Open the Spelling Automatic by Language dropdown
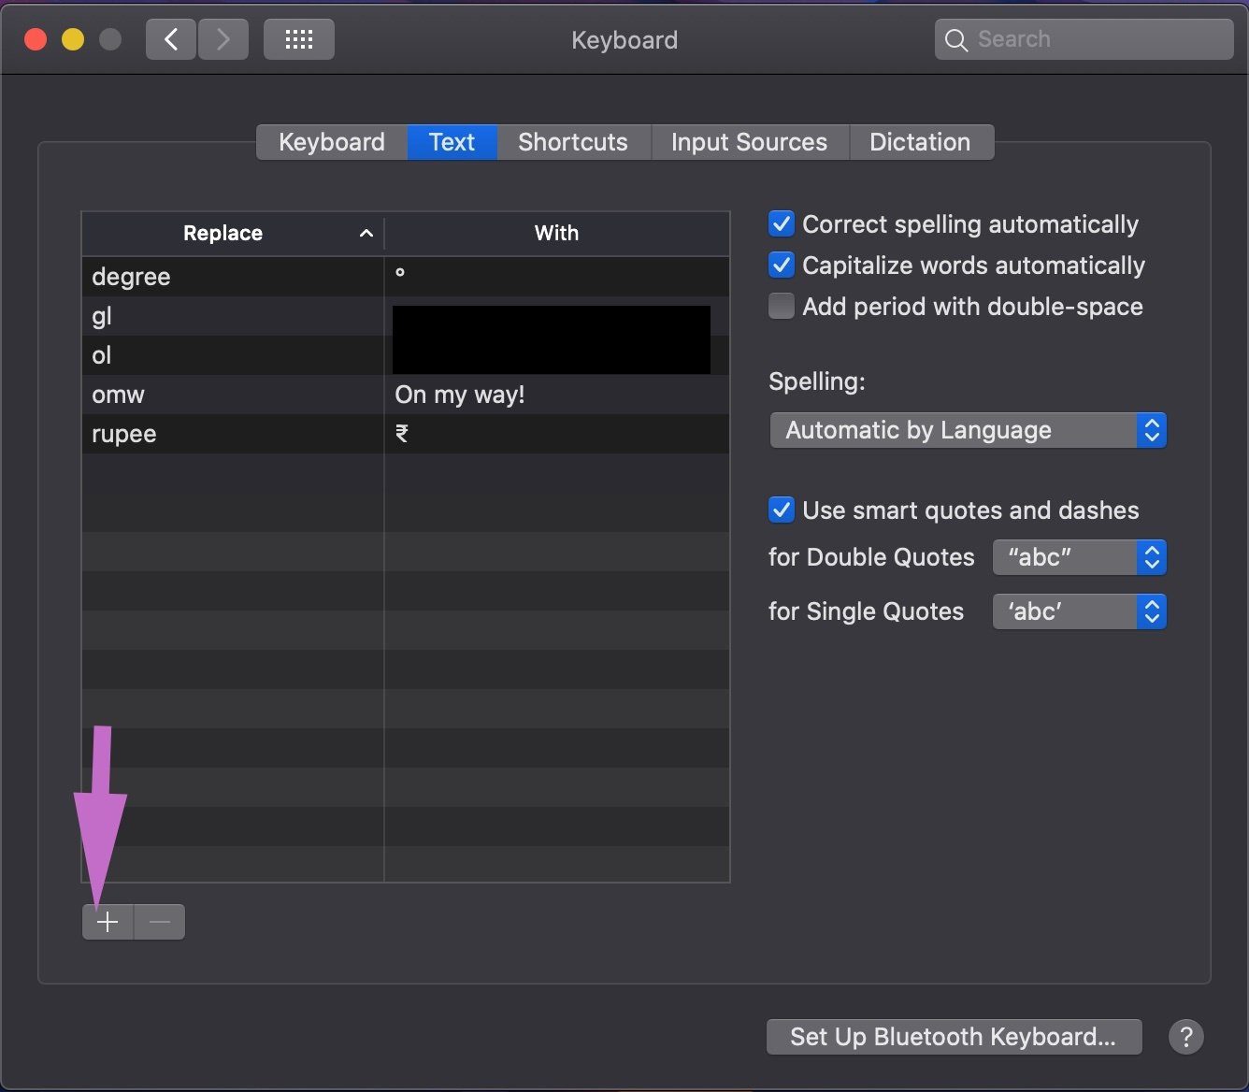The image size is (1249, 1092). tap(968, 430)
